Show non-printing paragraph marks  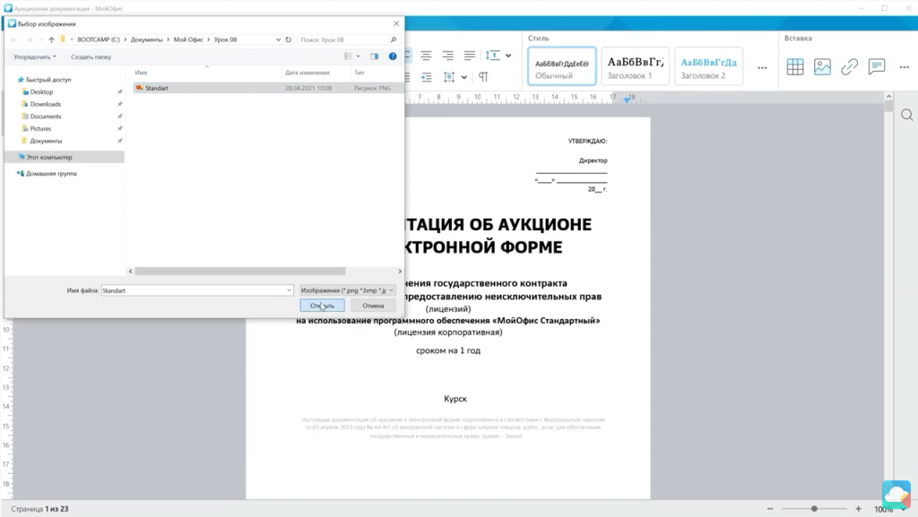483,77
